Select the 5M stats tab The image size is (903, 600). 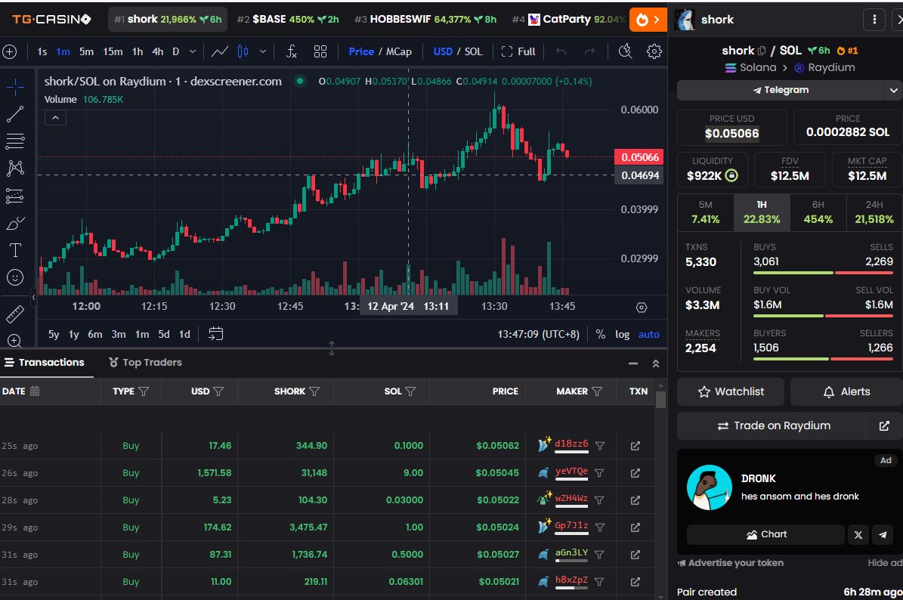click(706, 212)
